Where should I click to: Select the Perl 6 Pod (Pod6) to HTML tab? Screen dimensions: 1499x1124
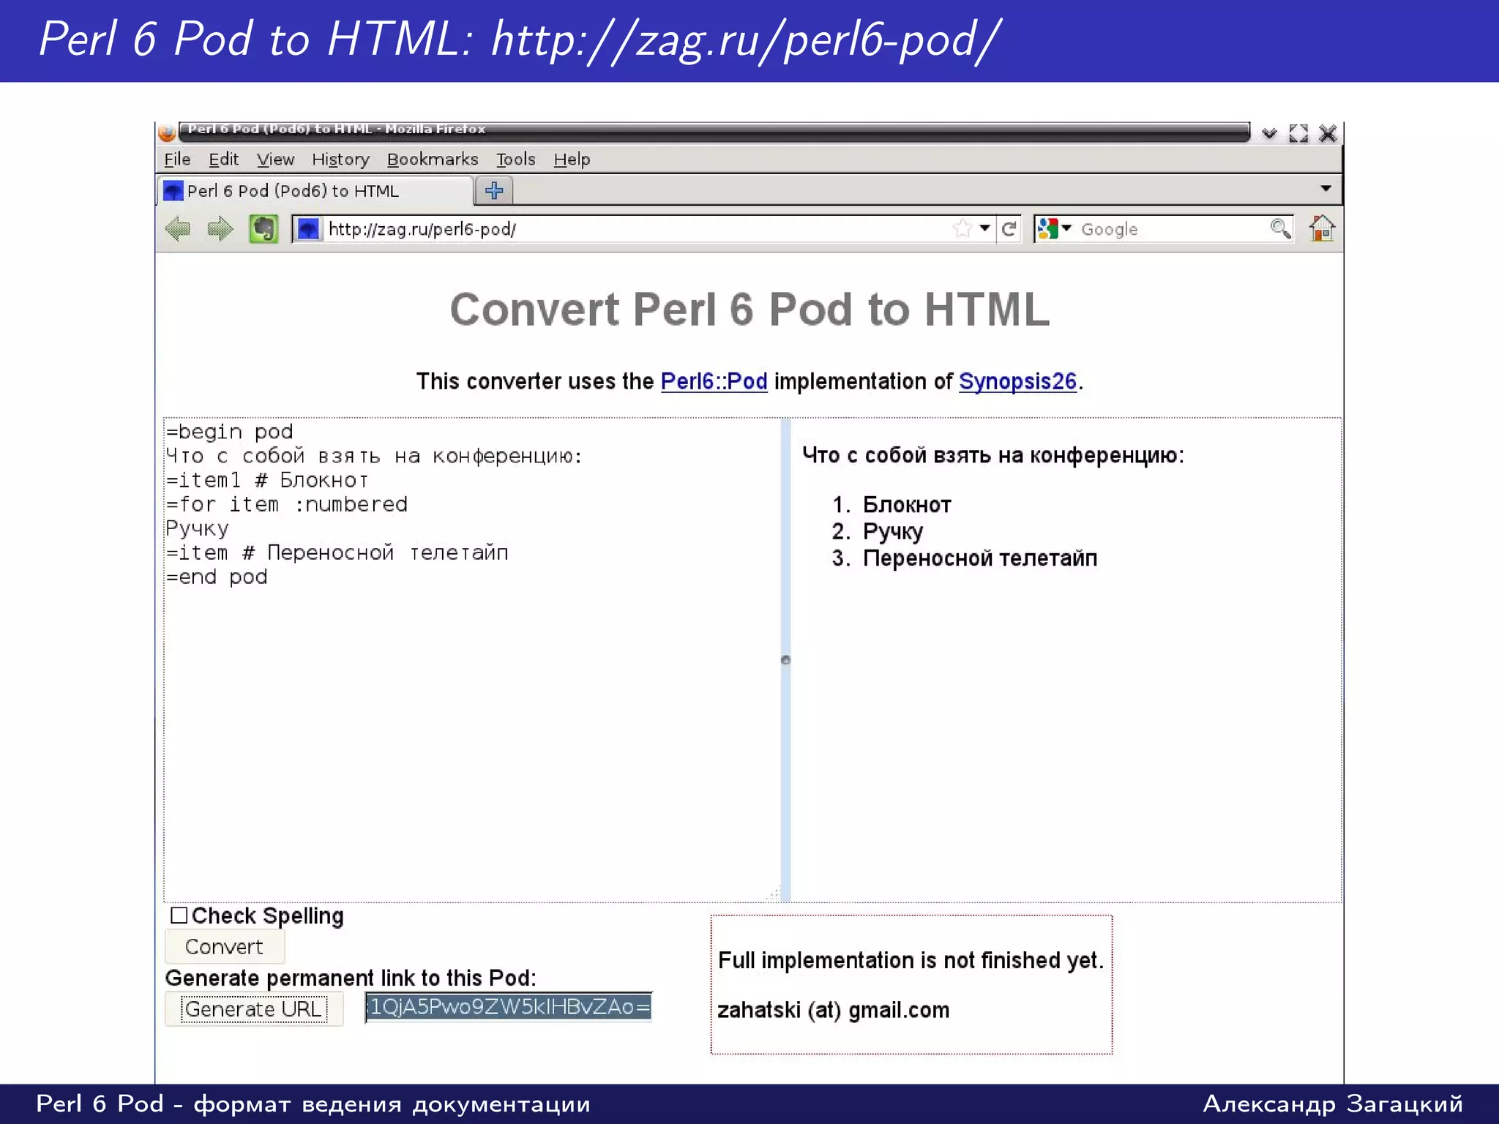click(x=315, y=191)
